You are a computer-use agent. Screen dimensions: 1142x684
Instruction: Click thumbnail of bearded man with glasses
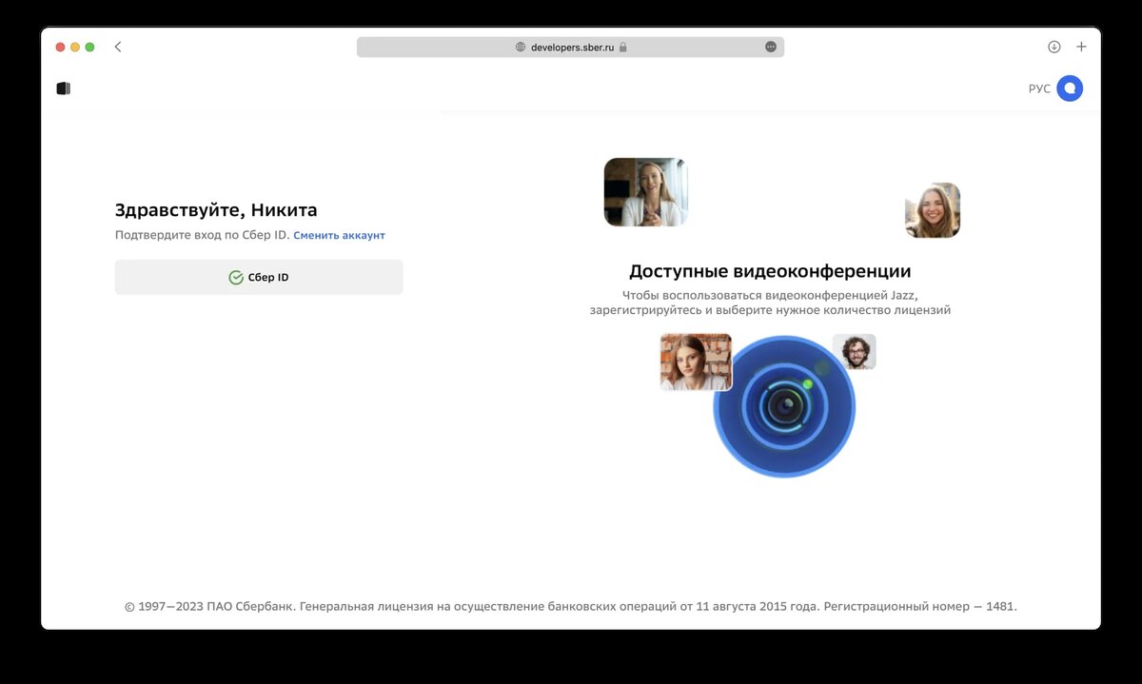[x=854, y=352]
